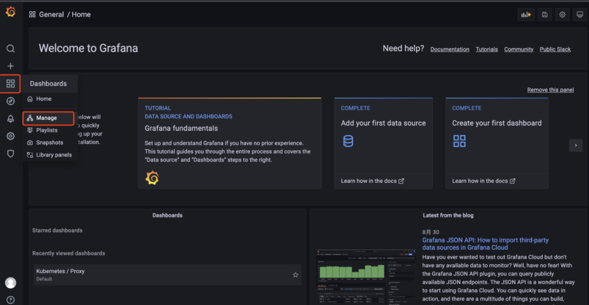Viewport: 589px width, 305px height.
Task: Click the Cycle view mode monitor icon
Action: tap(580, 14)
